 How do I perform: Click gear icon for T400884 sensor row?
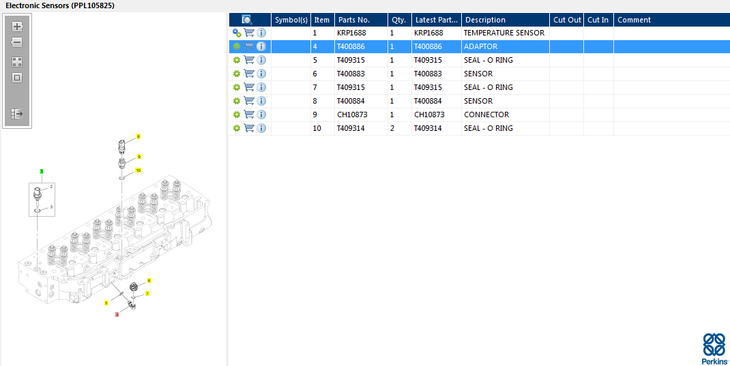237,101
